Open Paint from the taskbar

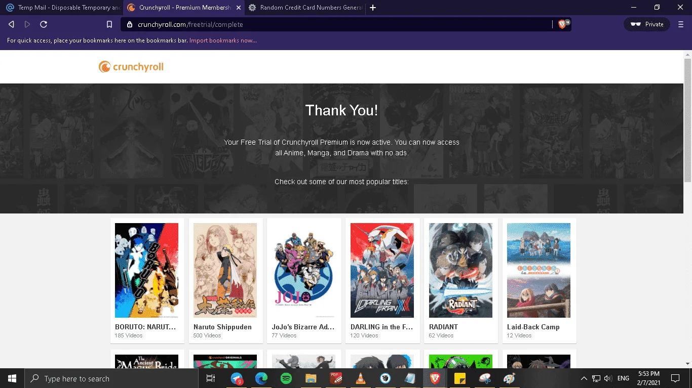click(509, 378)
